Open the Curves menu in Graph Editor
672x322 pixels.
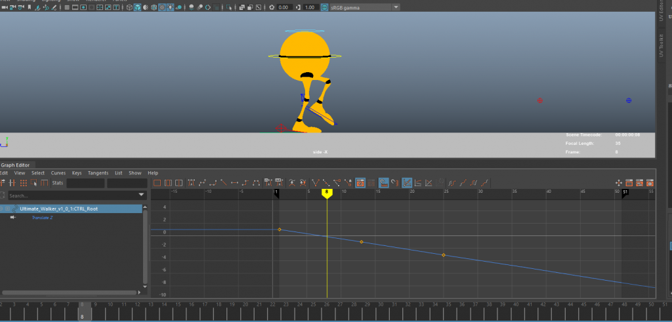(58, 173)
